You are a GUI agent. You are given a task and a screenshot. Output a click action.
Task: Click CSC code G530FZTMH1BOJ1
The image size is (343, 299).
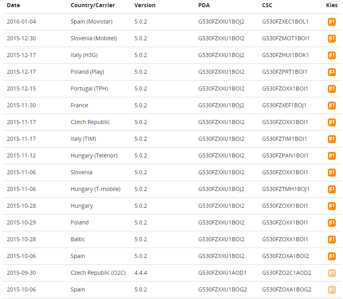(x=286, y=189)
